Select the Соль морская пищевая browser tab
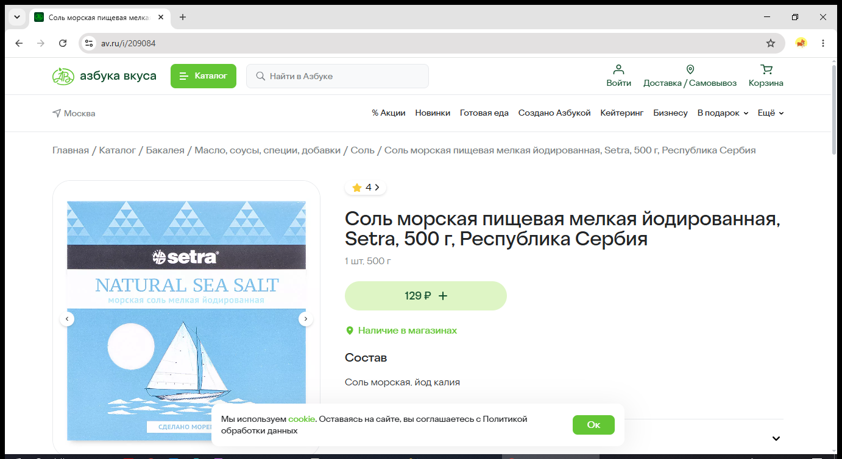This screenshot has width=842, height=459. 100,17
